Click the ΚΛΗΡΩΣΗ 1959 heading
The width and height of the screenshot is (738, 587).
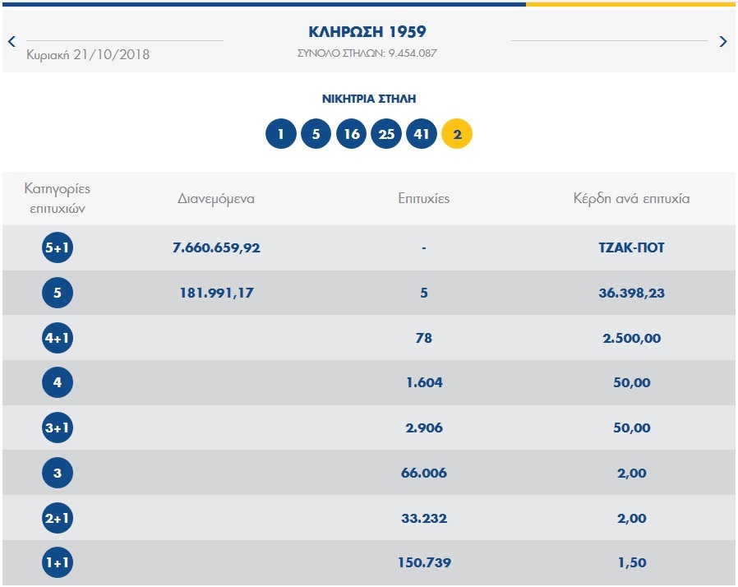pyautogui.click(x=367, y=31)
